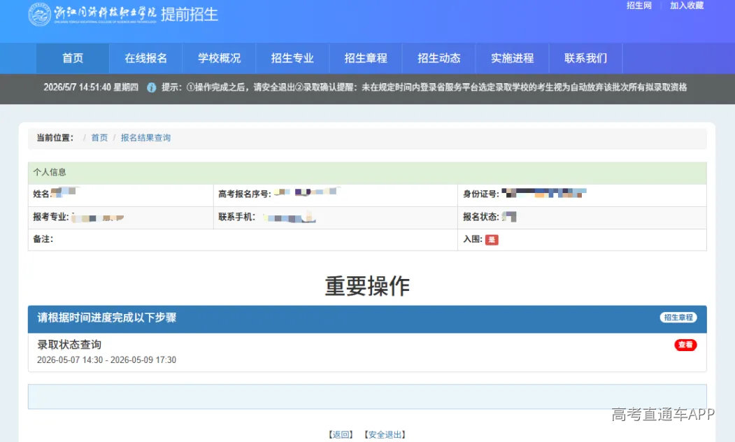Open the 招生动态 navigation tab

tap(438, 58)
